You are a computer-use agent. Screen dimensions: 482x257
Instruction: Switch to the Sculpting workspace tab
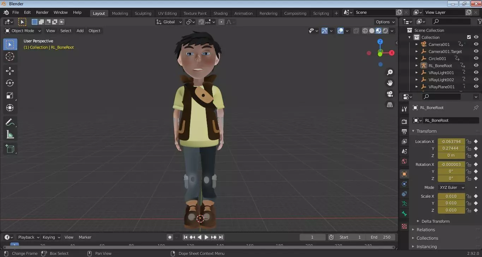click(143, 13)
